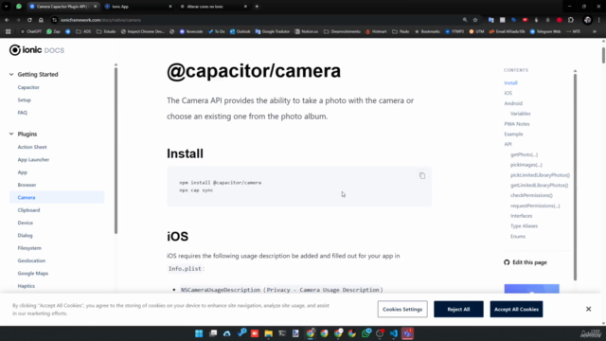
Task: Open Task View from taskbar
Action: click(x=213, y=333)
